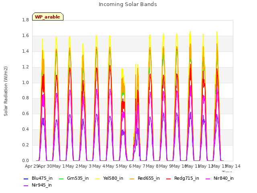
Task: Click the May 1 x-axis tick label
Action: pos(58,166)
